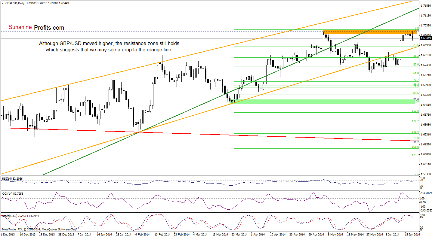Click the 1.68190 price axis value

426,55
